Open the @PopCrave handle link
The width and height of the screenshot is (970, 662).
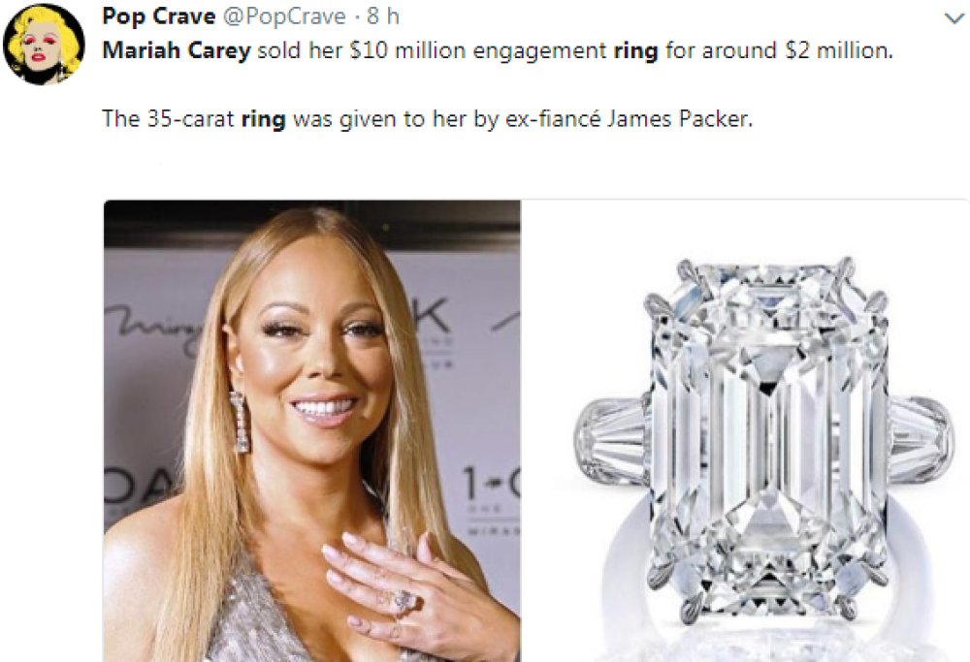pos(284,16)
